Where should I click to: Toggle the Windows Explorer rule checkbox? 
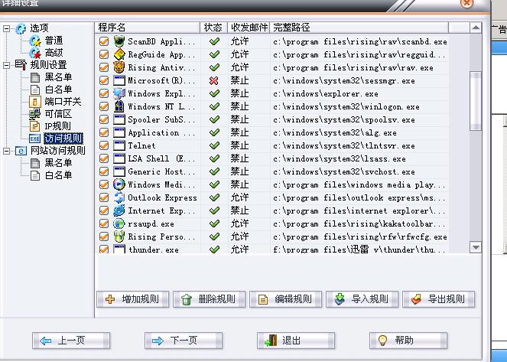(x=104, y=93)
